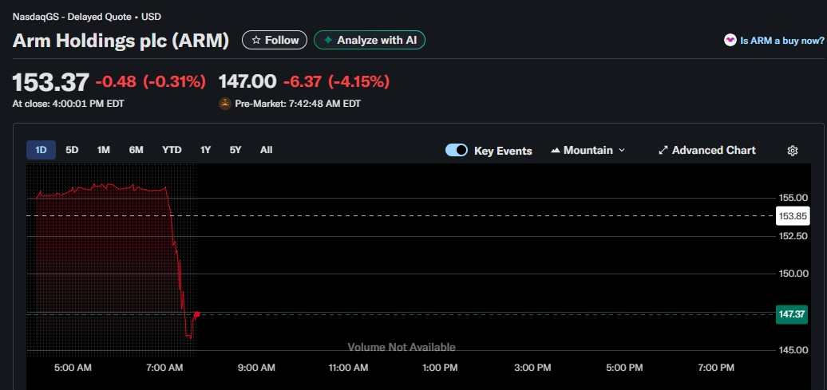The height and width of the screenshot is (390, 827).
Task: Select the 1D time range tab
Action: (42, 150)
